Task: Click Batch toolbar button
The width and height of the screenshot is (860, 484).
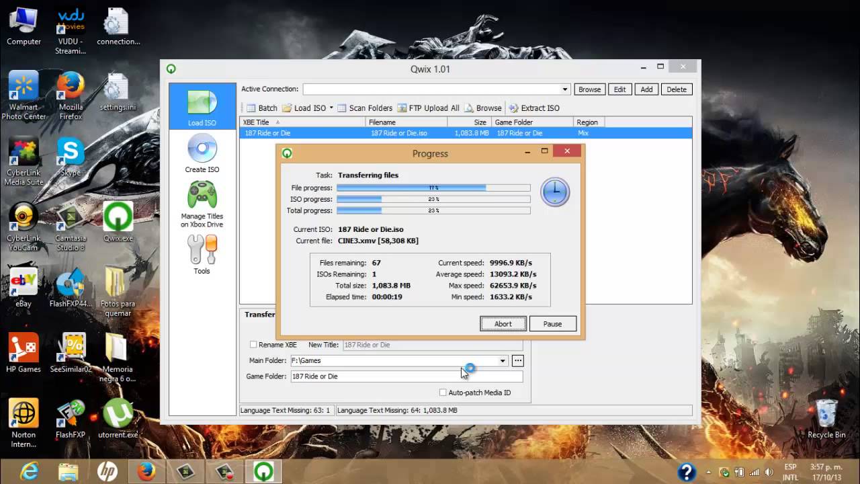Action: pos(261,108)
